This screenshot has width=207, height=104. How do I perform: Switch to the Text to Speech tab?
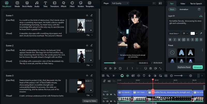(x=196, y=4)
